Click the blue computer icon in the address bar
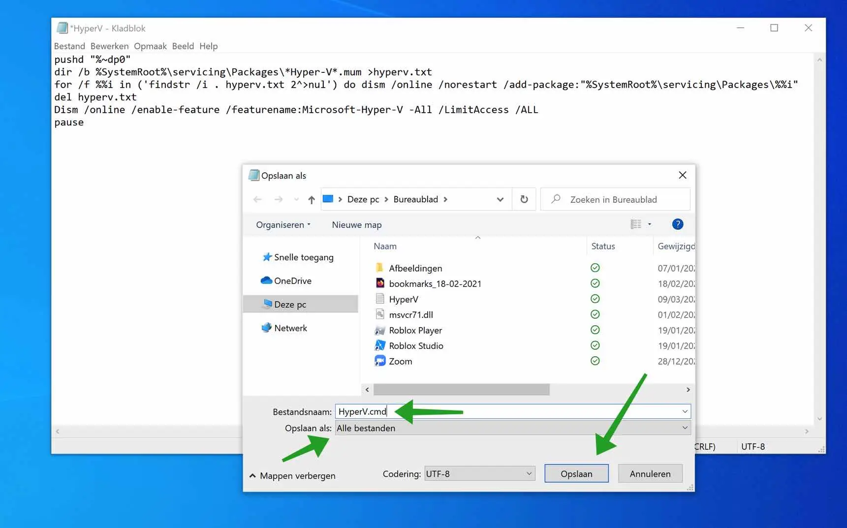This screenshot has height=528, width=847. click(328, 199)
